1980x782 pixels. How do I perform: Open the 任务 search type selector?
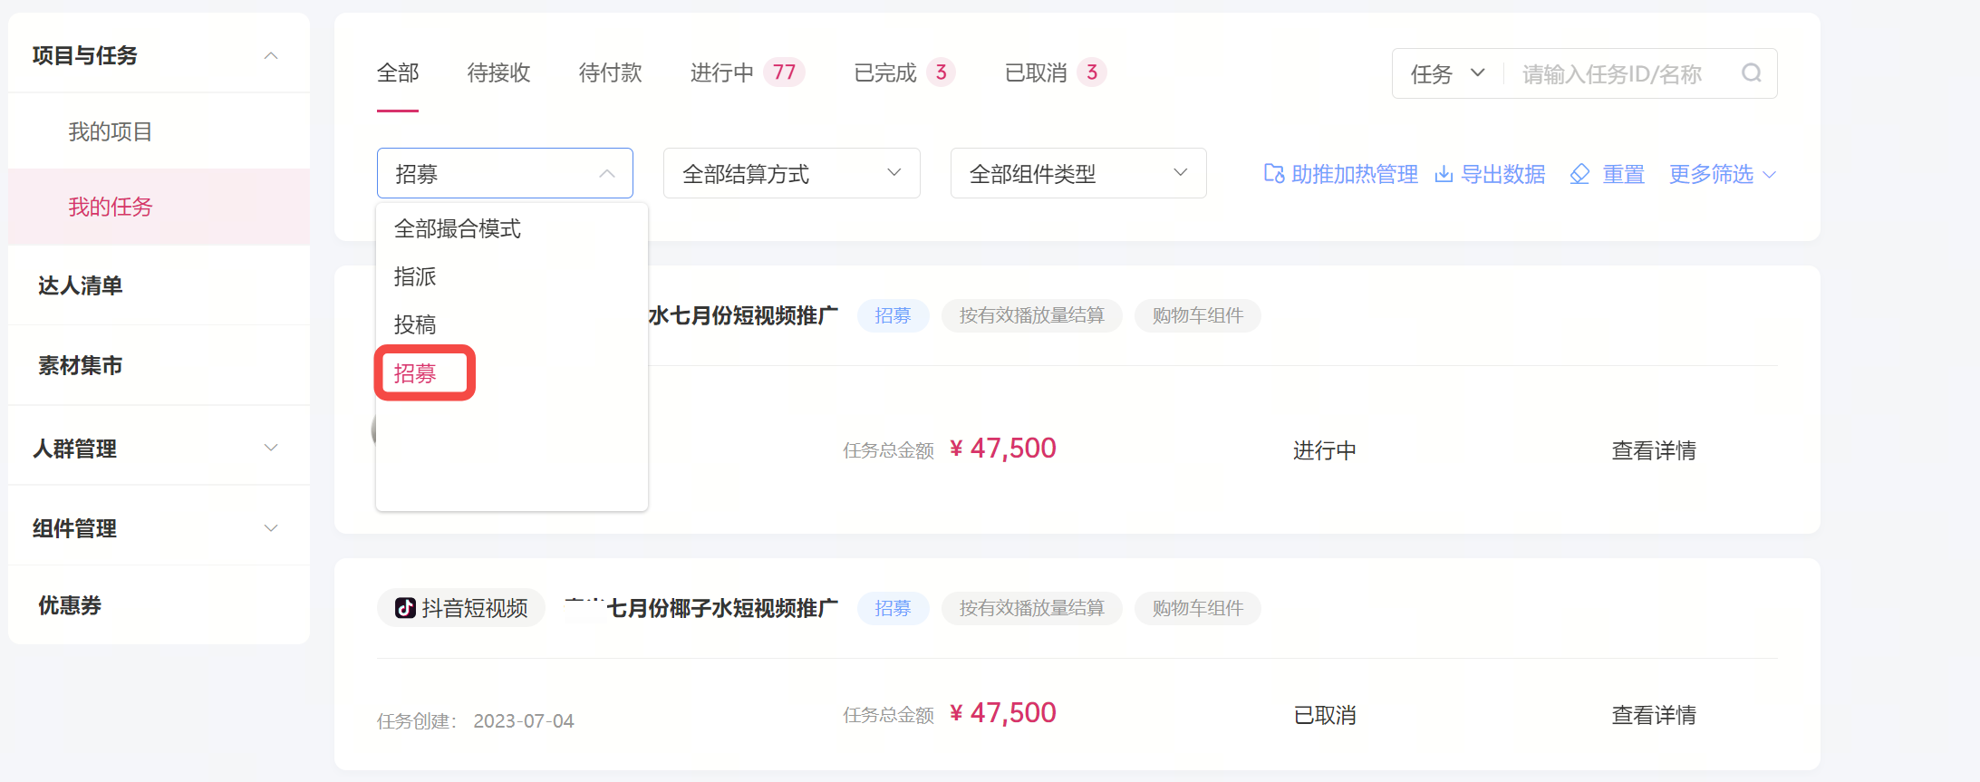[x=1448, y=73]
